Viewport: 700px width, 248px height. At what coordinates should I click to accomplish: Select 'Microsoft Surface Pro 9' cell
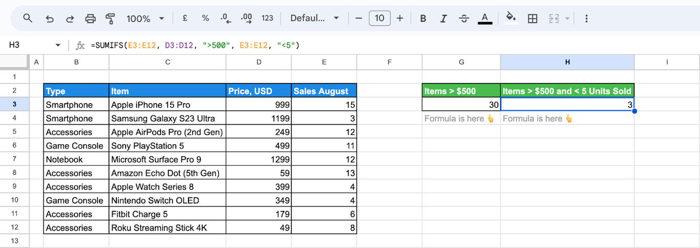(x=168, y=159)
